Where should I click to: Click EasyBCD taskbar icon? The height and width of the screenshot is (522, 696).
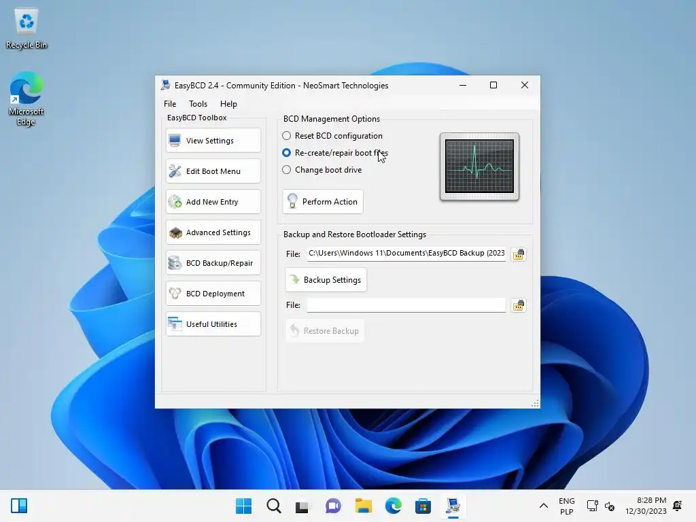click(x=453, y=506)
